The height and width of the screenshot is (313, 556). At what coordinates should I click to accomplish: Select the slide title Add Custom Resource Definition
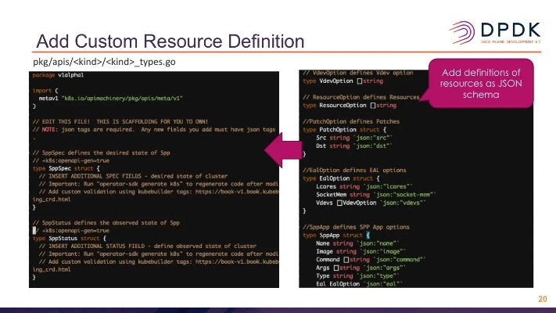click(170, 41)
